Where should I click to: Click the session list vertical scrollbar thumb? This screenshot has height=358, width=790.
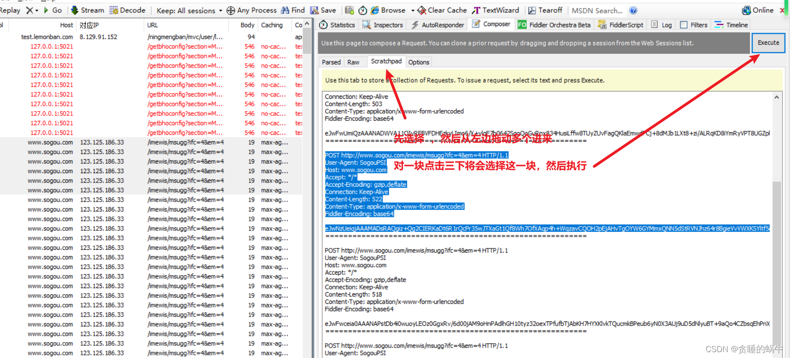[x=307, y=41]
